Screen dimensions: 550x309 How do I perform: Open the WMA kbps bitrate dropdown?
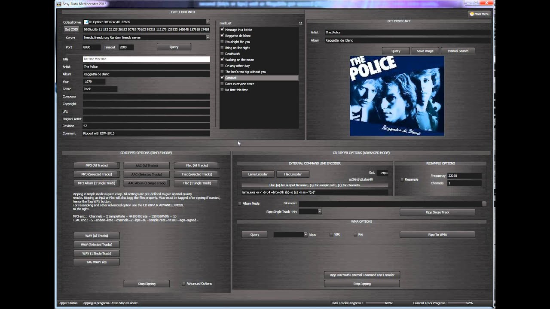coord(306,235)
